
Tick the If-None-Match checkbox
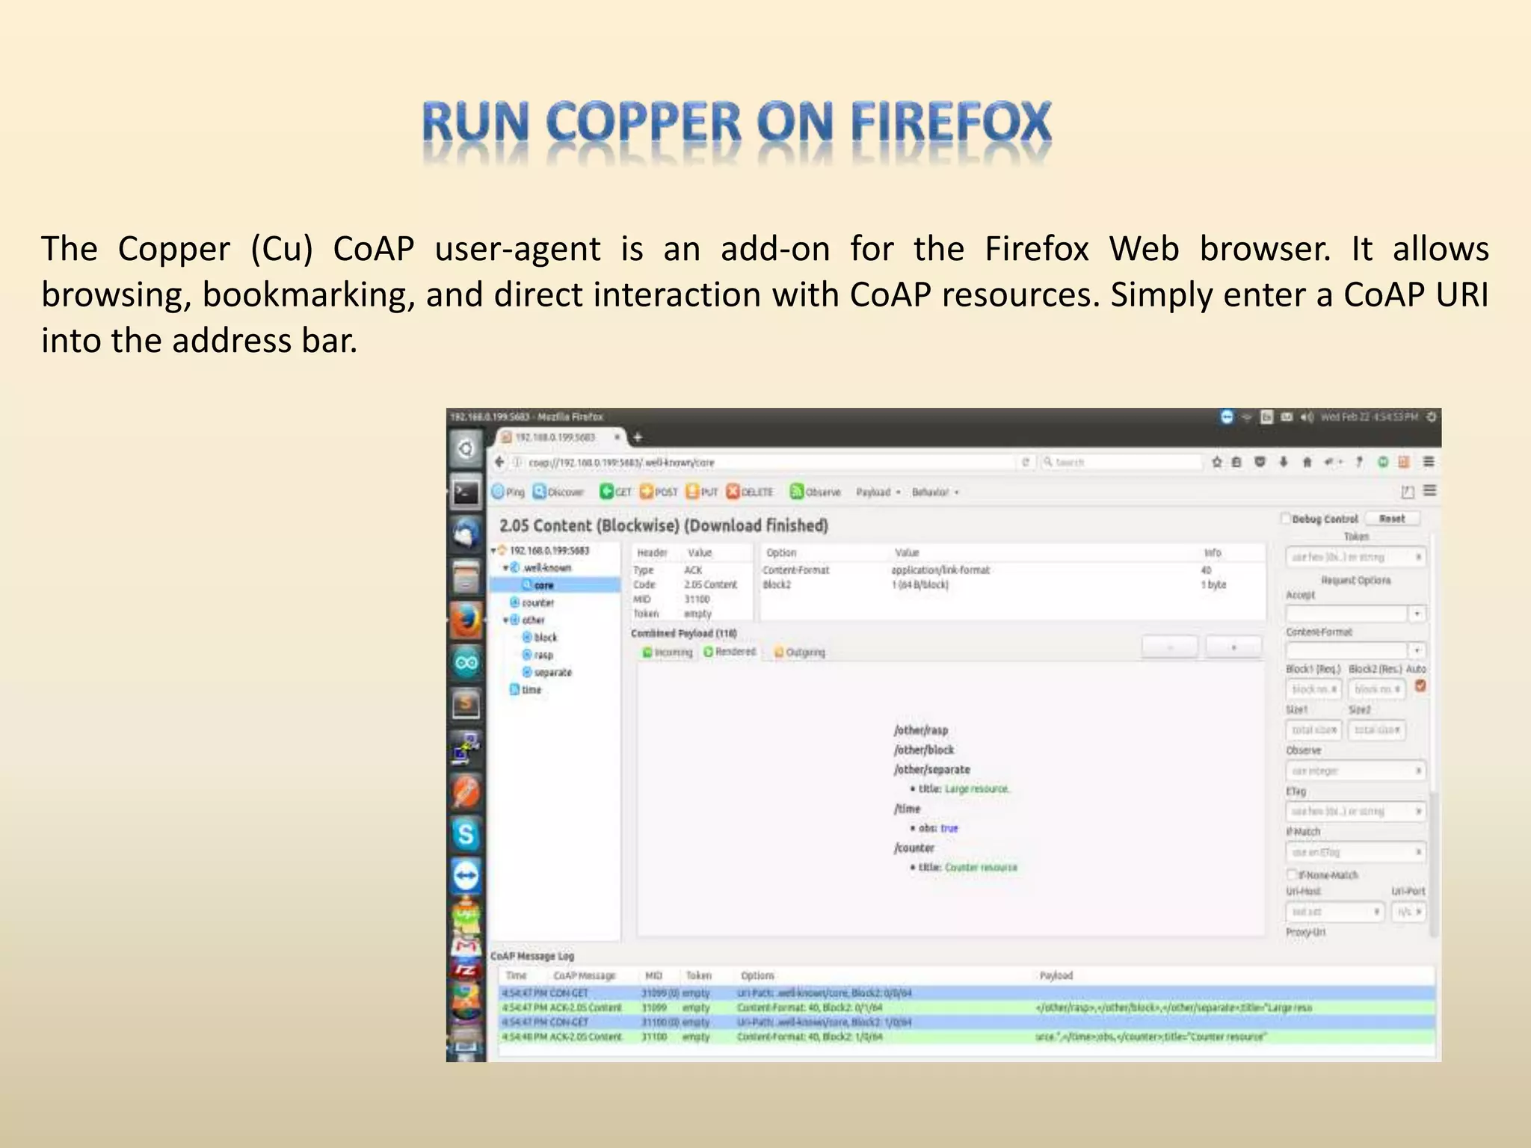1291,874
